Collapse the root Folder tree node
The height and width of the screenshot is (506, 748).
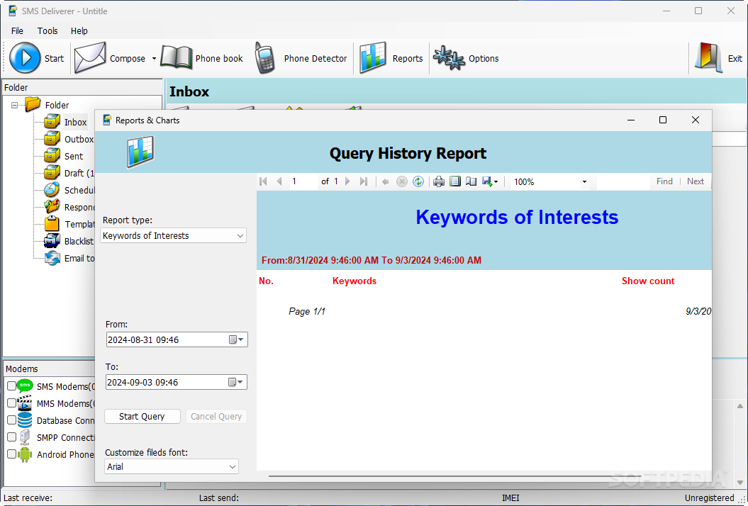click(15, 105)
